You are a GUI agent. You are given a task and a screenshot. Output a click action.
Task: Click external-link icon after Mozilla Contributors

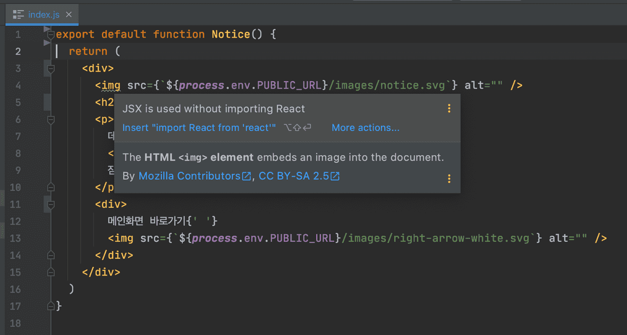click(x=247, y=177)
